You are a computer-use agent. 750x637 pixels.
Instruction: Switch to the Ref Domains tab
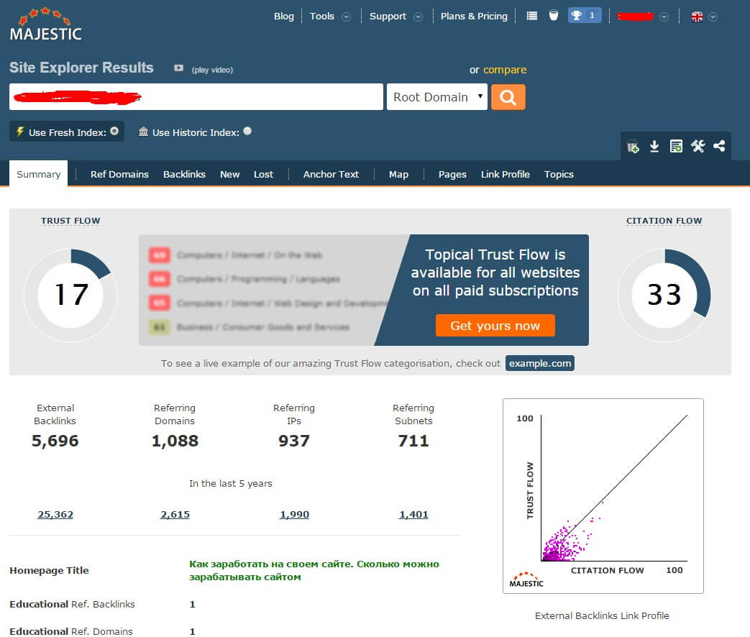119,174
